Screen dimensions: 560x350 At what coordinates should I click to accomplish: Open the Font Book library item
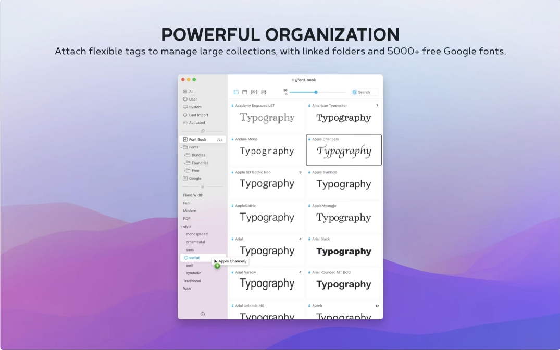tap(197, 140)
